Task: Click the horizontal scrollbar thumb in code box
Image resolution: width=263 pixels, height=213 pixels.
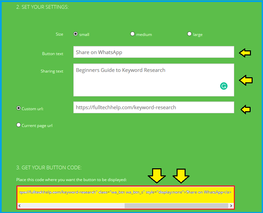Action: (176, 206)
